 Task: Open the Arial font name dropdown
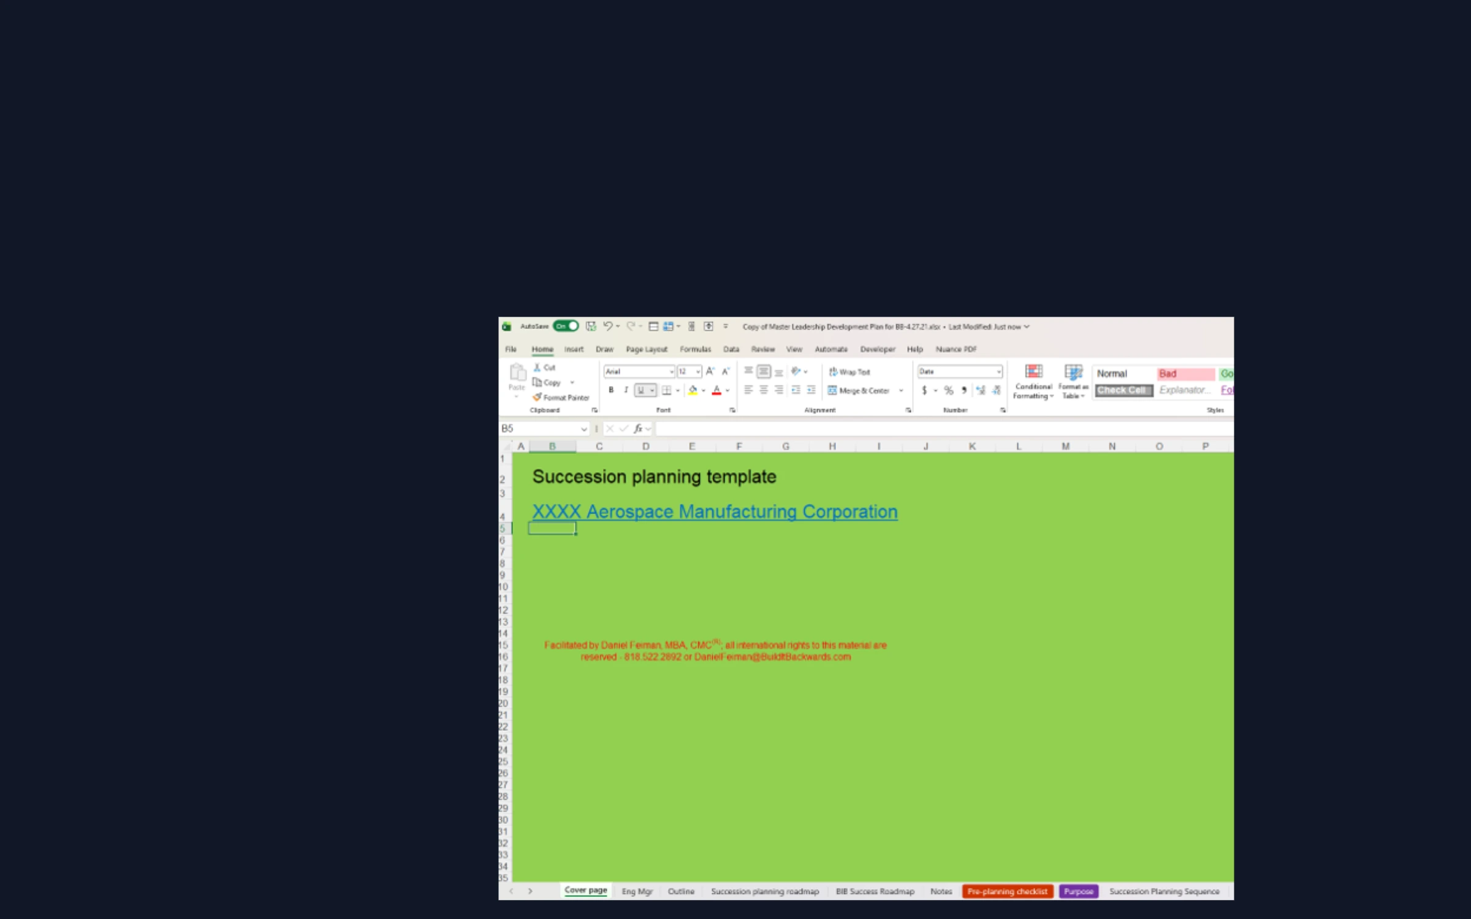click(671, 371)
